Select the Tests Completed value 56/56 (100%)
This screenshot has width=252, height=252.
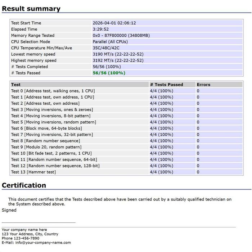pos(107,67)
